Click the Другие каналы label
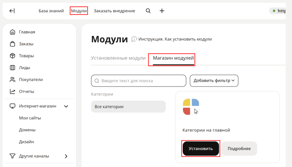Image resolution: width=292 pixels, height=167 pixels. (x=34, y=156)
